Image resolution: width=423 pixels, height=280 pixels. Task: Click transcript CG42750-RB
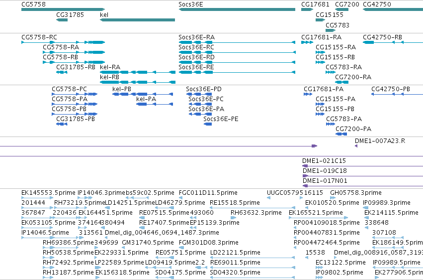[393, 42]
